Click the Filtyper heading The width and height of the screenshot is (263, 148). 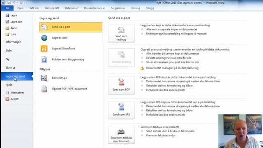(x=45, y=69)
